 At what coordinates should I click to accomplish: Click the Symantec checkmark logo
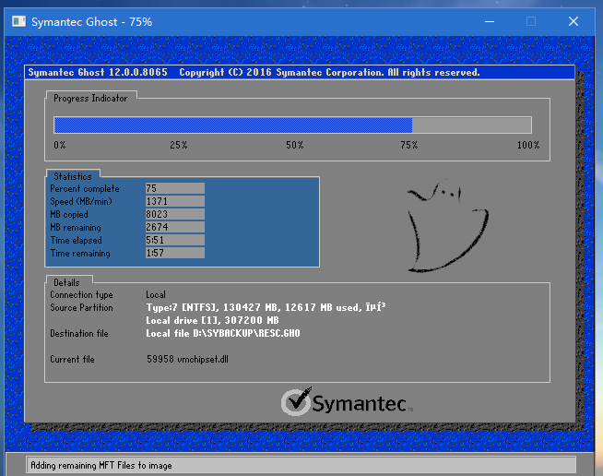(296, 401)
